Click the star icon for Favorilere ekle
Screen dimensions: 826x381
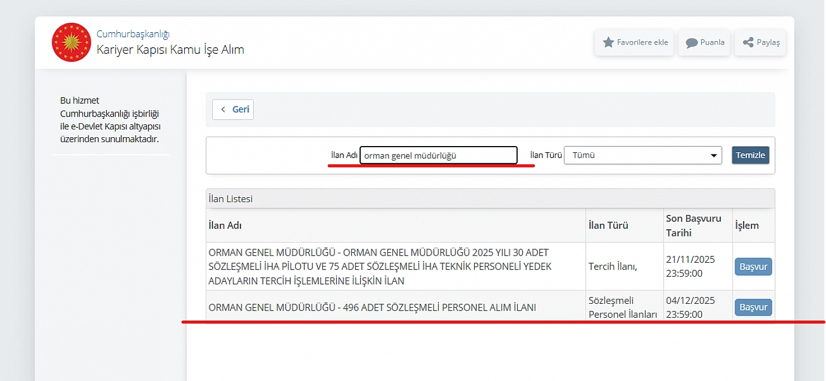608,42
